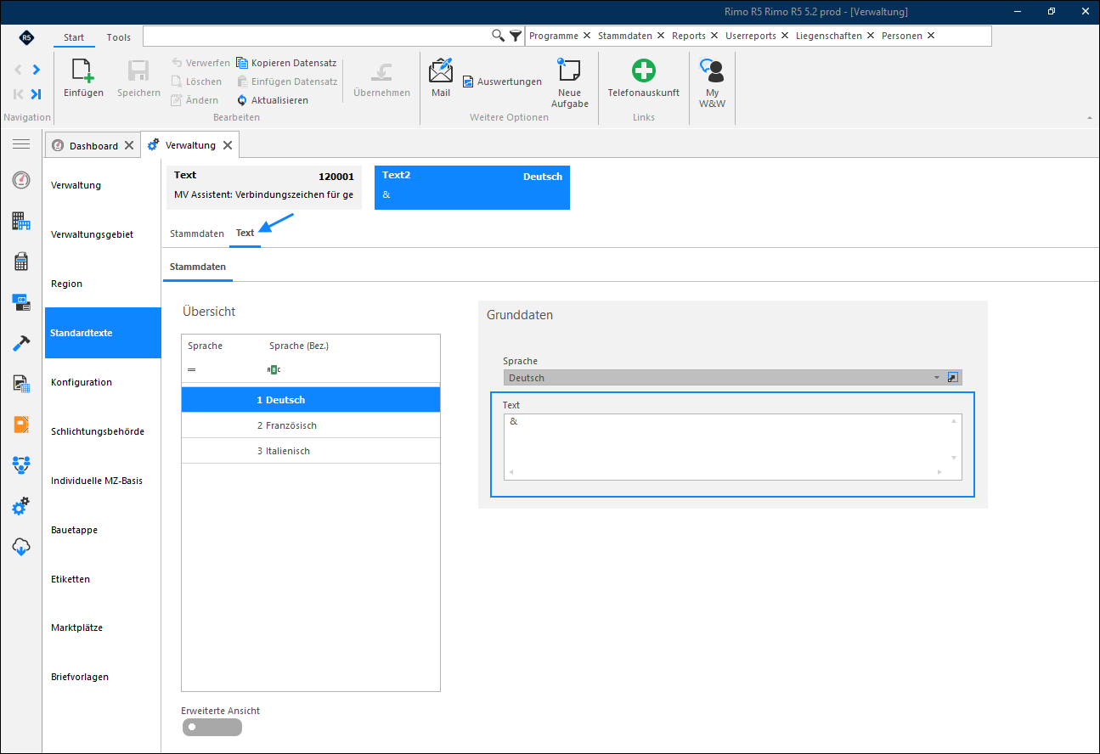The width and height of the screenshot is (1100, 754).
Task: Click the Text scrollbar down arrow
Action: (955, 458)
